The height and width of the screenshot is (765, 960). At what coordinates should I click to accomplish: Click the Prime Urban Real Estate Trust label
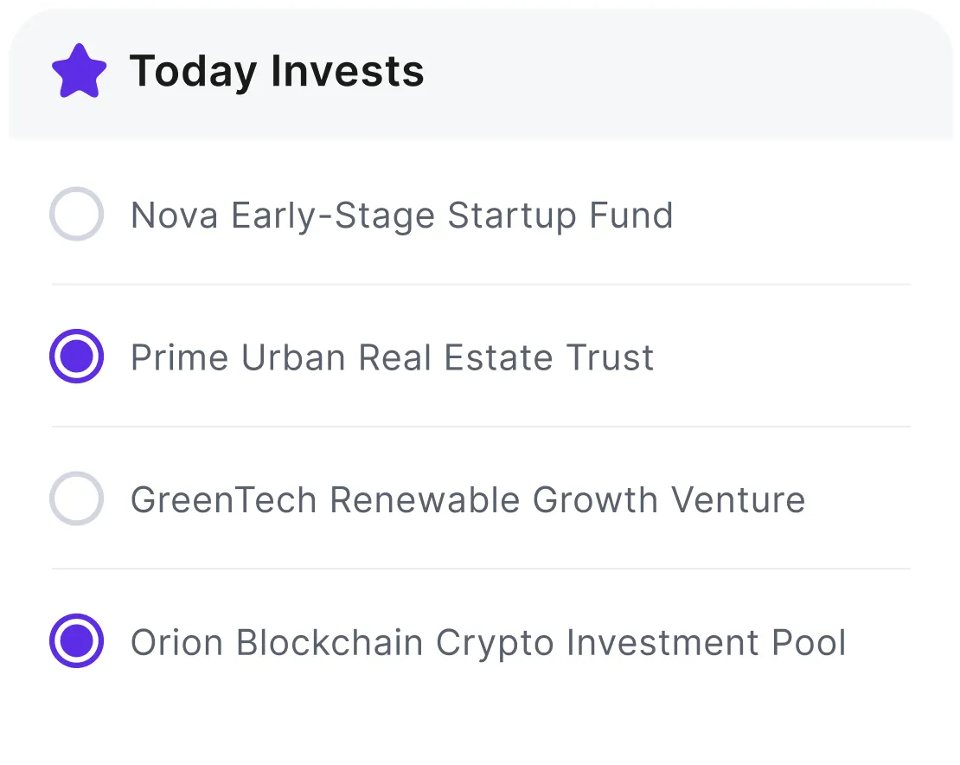[392, 357]
